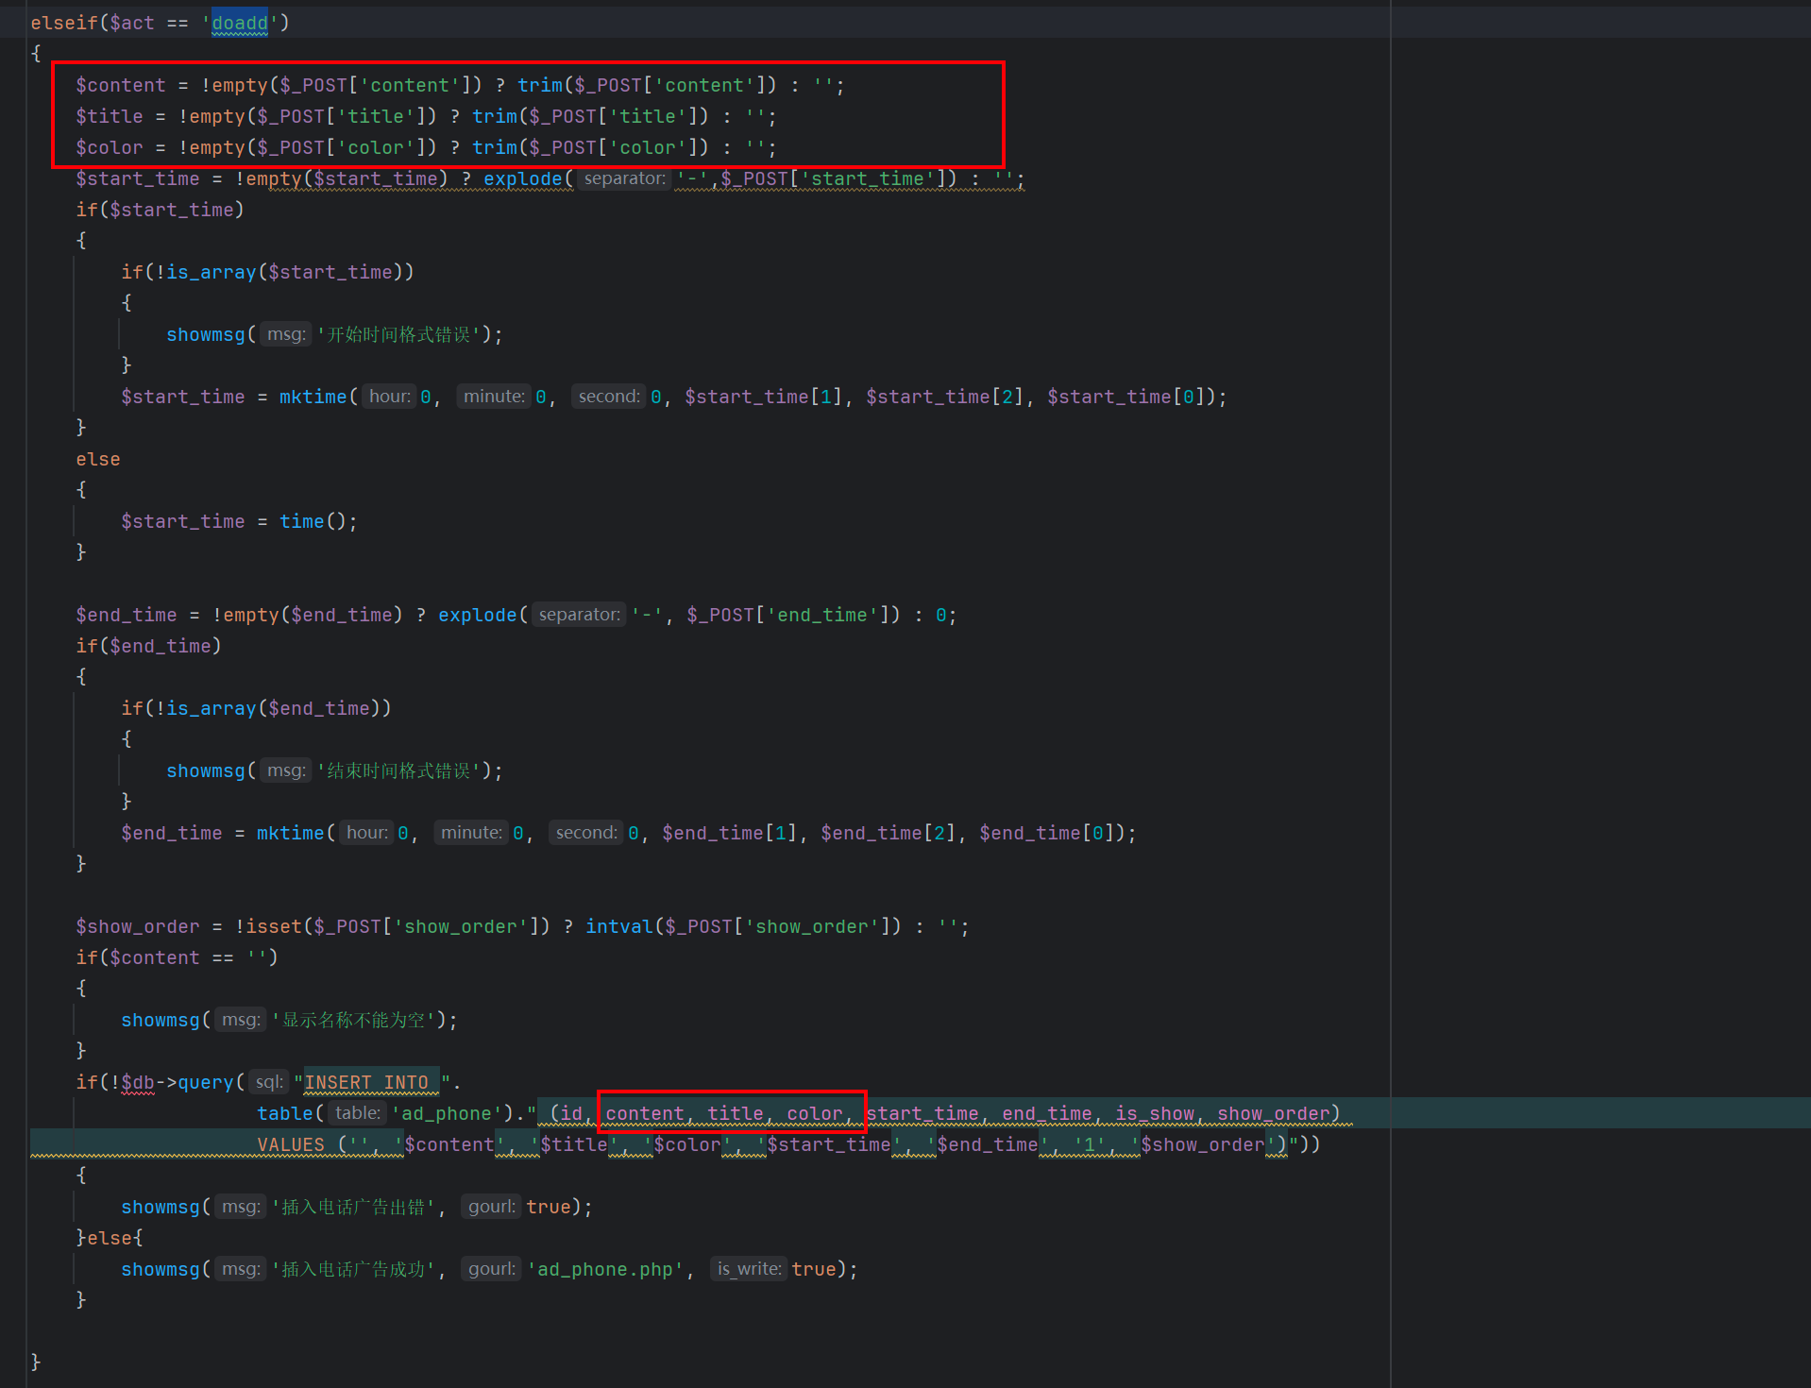Click the 'separator:' hint on the $start_time line
1811x1388 pixels.
coord(624,178)
